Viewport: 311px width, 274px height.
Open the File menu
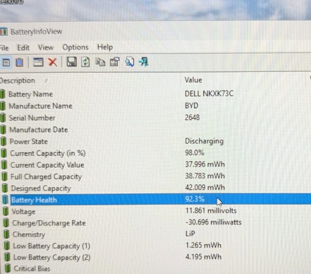4,48
